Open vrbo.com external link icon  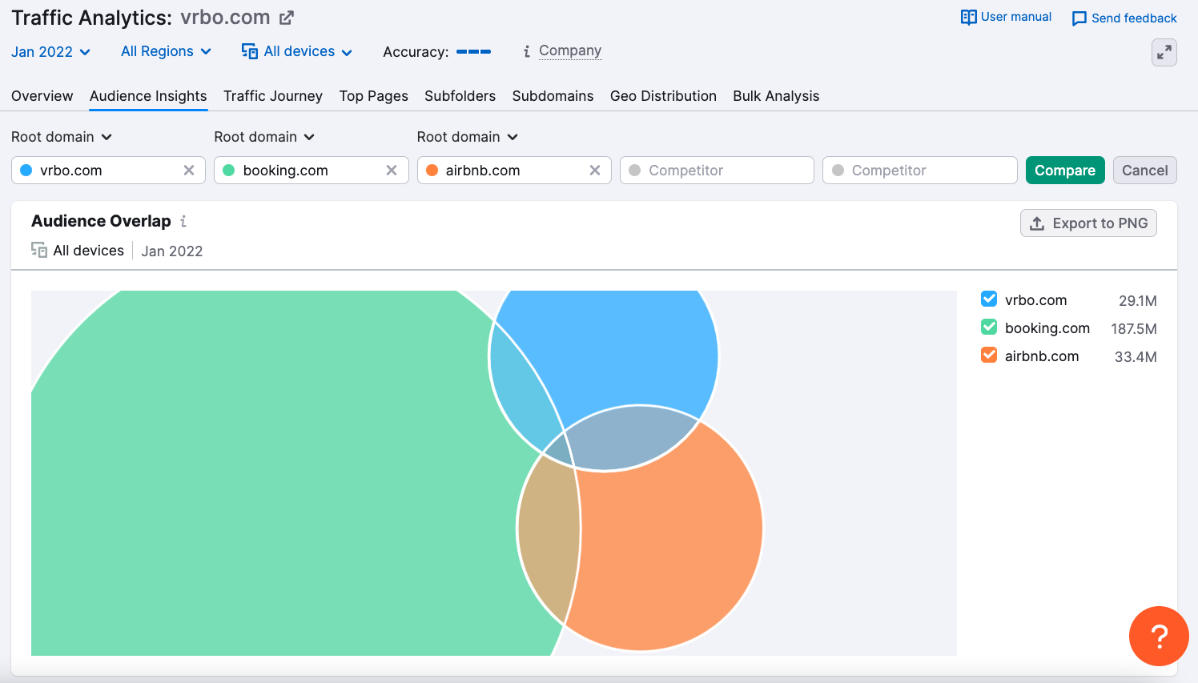coord(287,18)
